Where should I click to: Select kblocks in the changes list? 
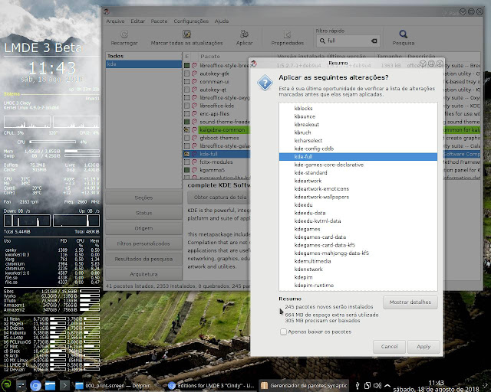(x=358, y=109)
